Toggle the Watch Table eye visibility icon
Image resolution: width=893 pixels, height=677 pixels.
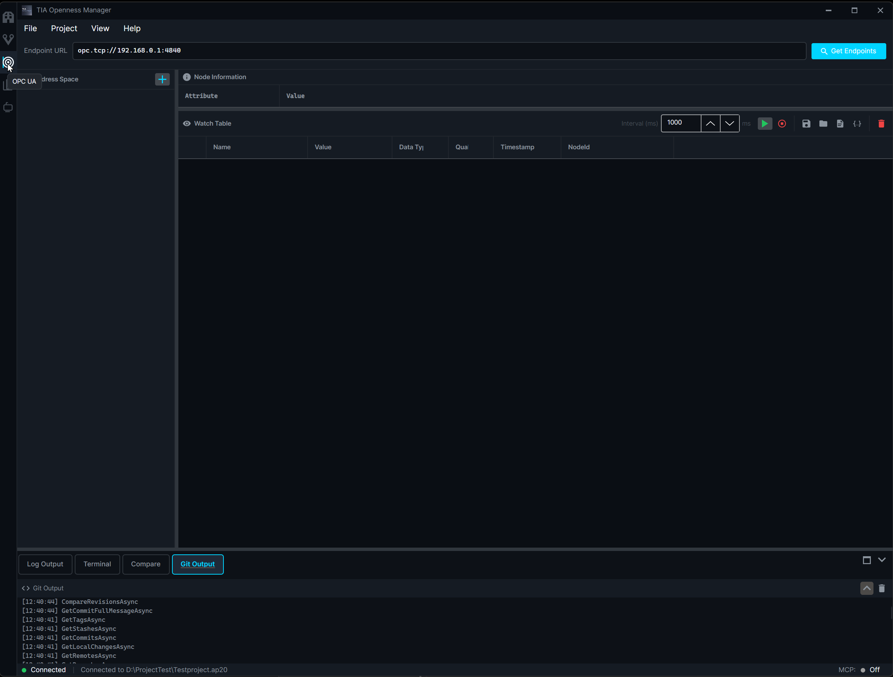point(187,123)
